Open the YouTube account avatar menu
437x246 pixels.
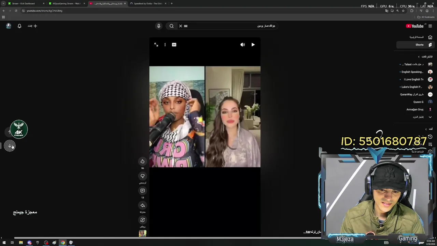click(x=9, y=26)
